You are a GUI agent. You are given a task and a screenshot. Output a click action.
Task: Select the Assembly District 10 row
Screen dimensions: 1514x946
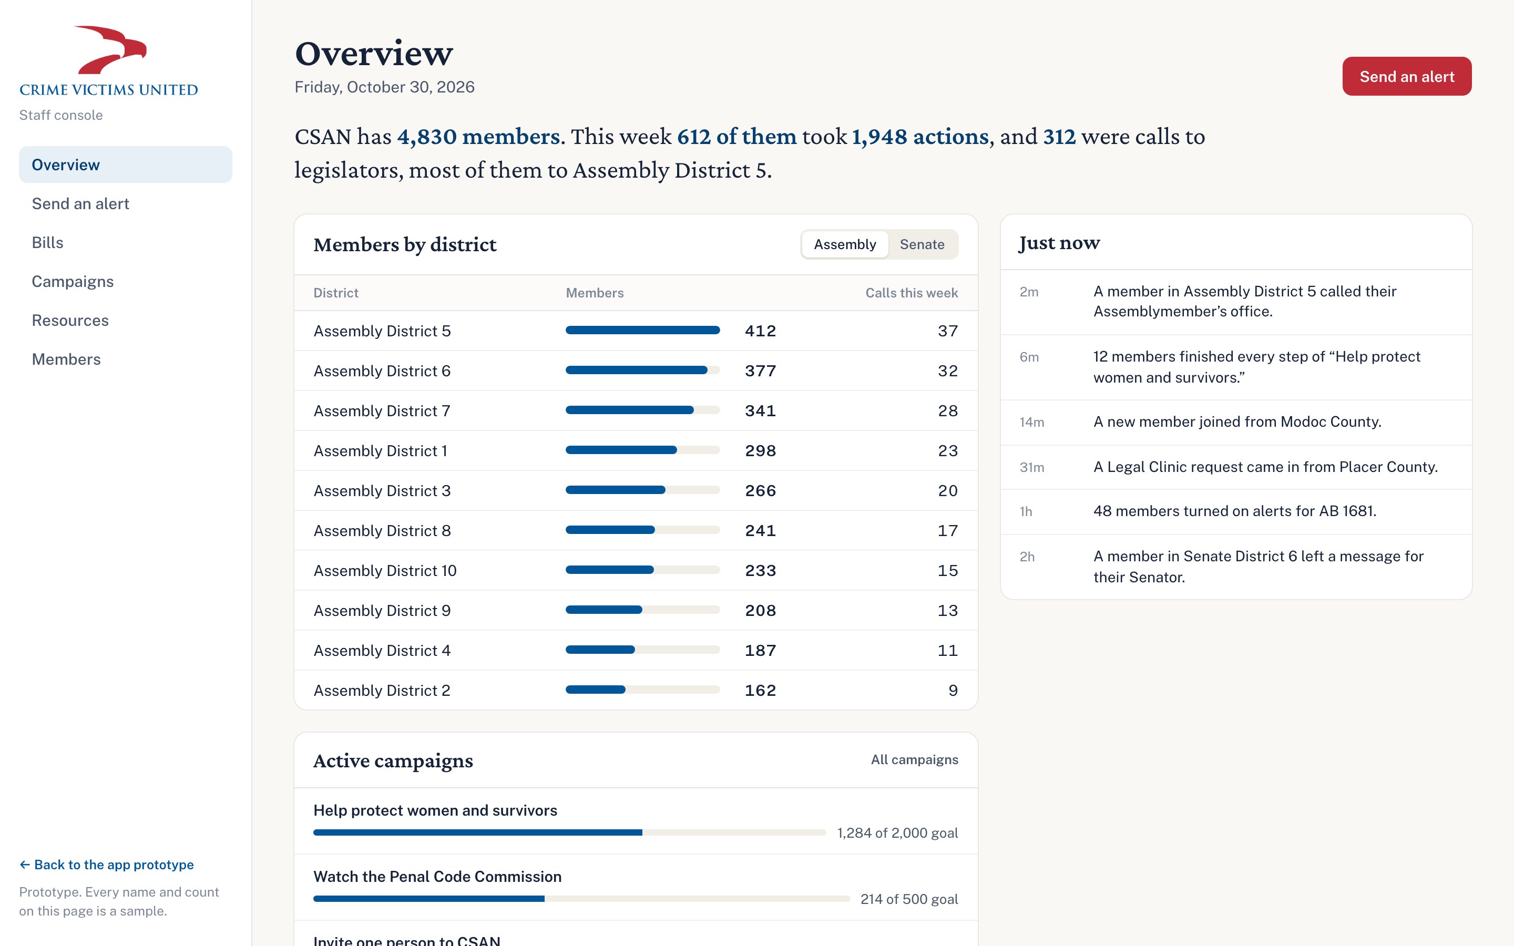(x=636, y=571)
